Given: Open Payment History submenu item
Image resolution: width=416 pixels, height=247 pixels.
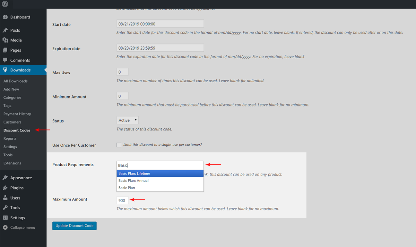Looking at the screenshot, I should (x=17, y=114).
